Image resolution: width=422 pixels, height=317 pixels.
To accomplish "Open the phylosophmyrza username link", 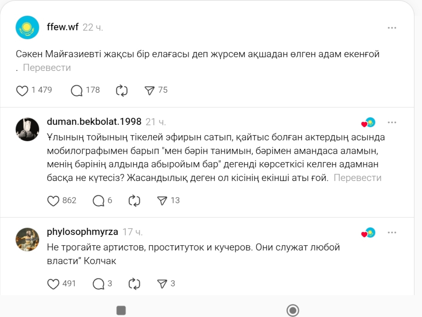I will (x=83, y=232).
